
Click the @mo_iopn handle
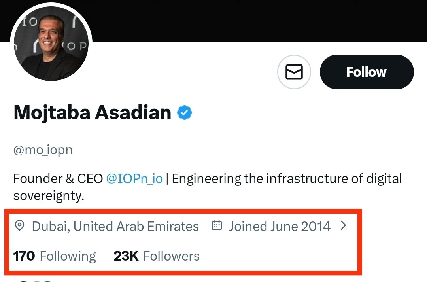click(x=43, y=150)
